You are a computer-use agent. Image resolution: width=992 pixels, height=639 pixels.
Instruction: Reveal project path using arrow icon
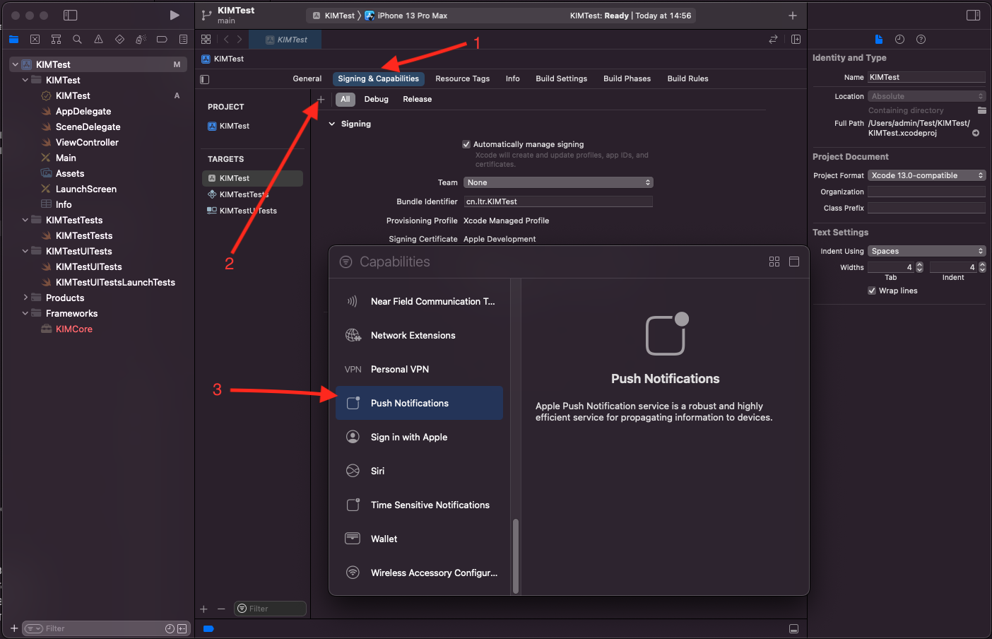pyautogui.click(x=976, y=133)
